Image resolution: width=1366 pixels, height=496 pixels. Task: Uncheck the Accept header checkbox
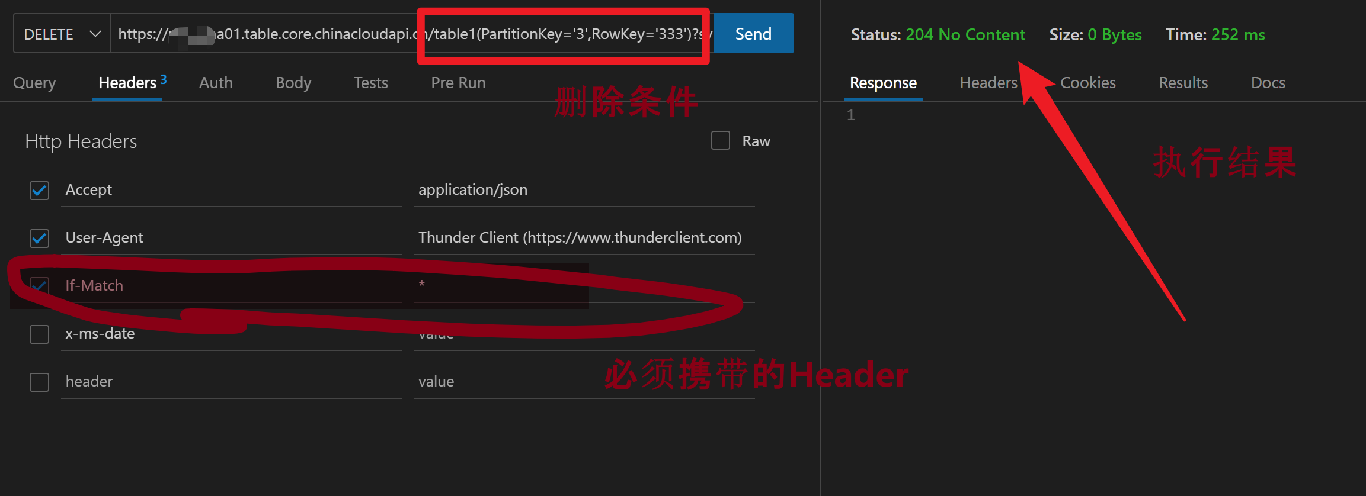coord(40,191)
